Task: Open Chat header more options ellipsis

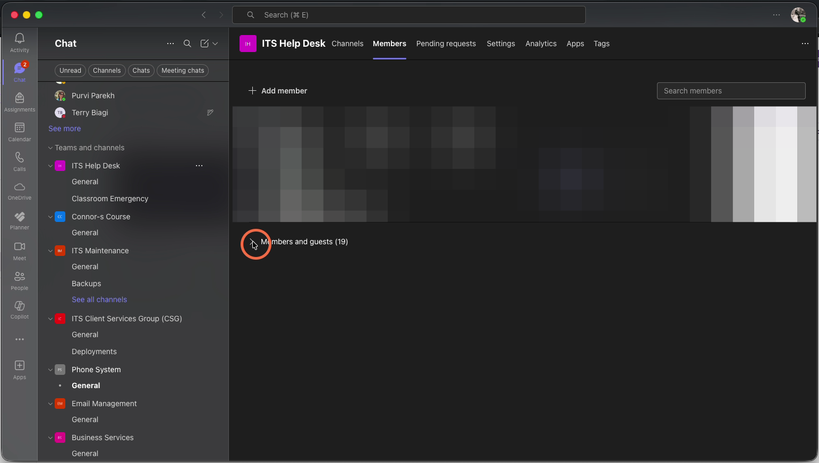Action: 170,44
